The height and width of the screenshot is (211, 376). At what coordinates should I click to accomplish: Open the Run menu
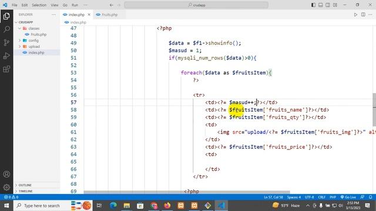tap(75, 5)
